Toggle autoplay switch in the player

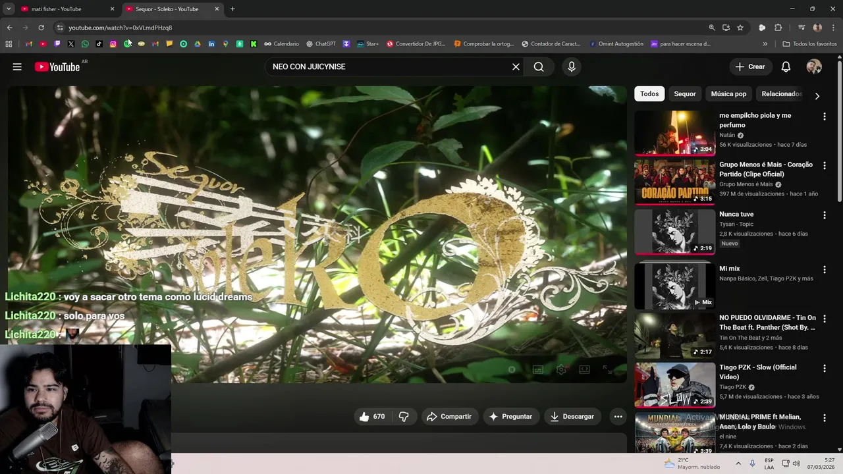pos(512,369)
